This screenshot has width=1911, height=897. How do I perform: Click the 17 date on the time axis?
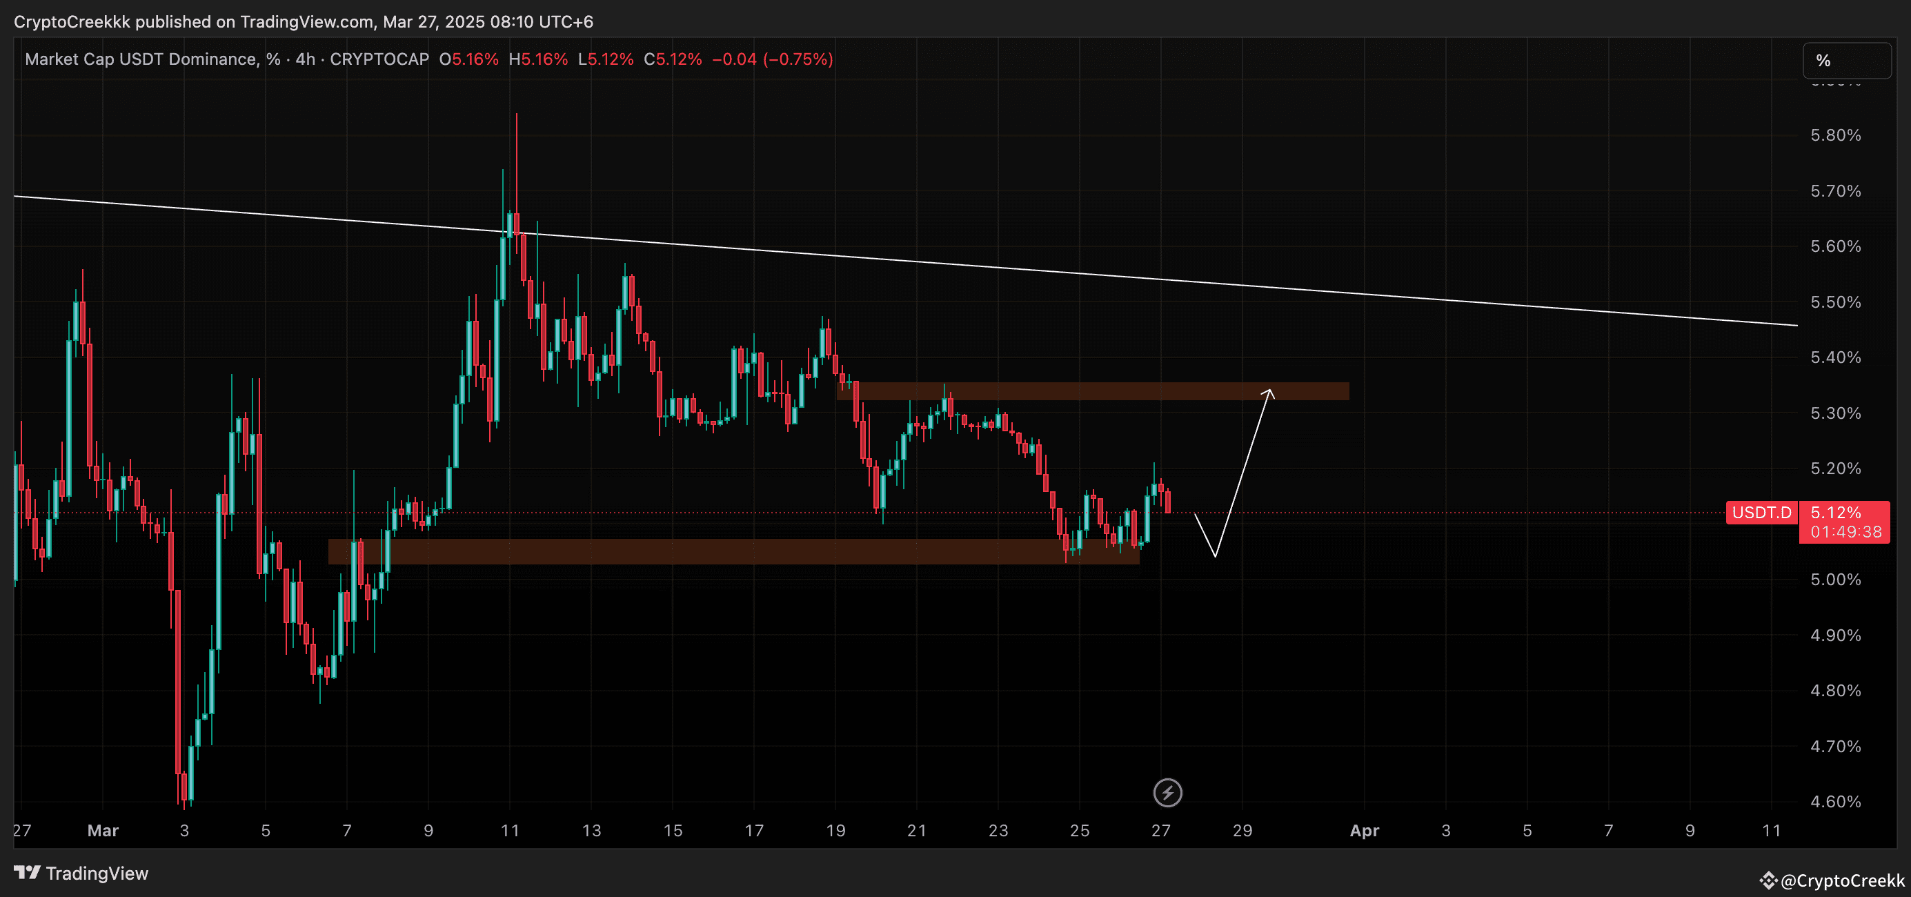coord(754,831)
